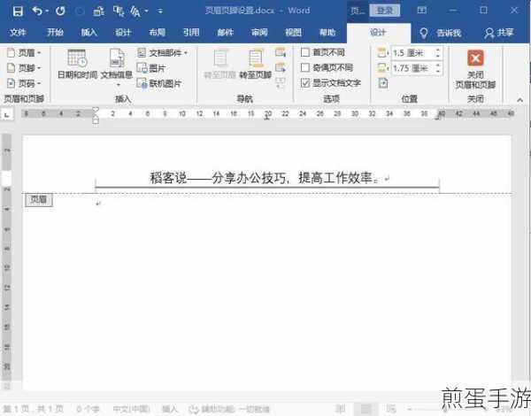Screen dimensions: 531x416
Task: Click the first-line indent marker on ruler
Action: click(96, 110)
